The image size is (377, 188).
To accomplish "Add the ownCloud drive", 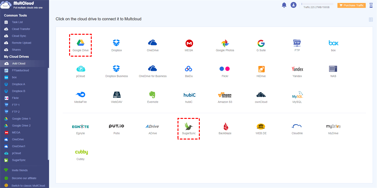I will [x=261, y=97].
